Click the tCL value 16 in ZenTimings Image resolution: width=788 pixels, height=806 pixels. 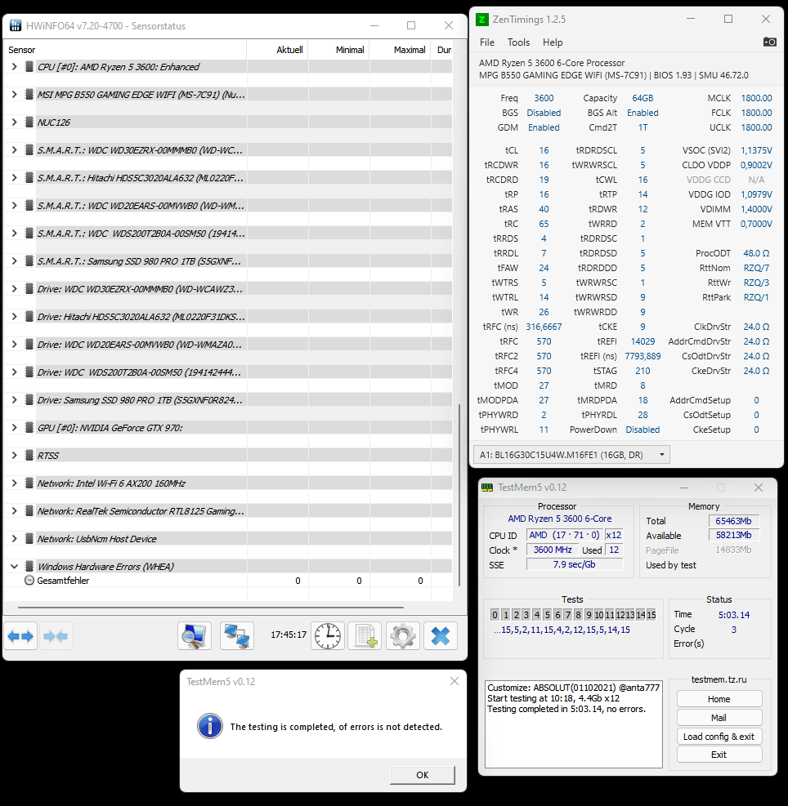(544, 150)
